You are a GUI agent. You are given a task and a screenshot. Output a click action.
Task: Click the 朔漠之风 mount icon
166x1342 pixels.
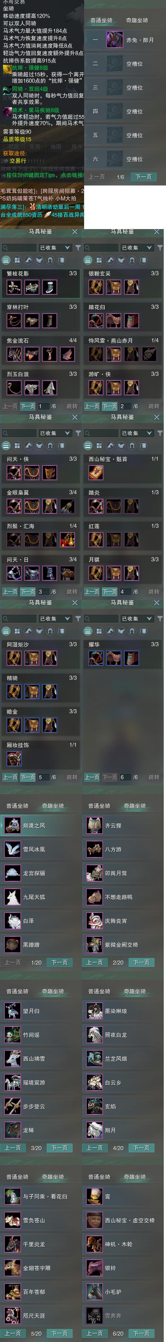pyautogui.click(x=13, y=825)
